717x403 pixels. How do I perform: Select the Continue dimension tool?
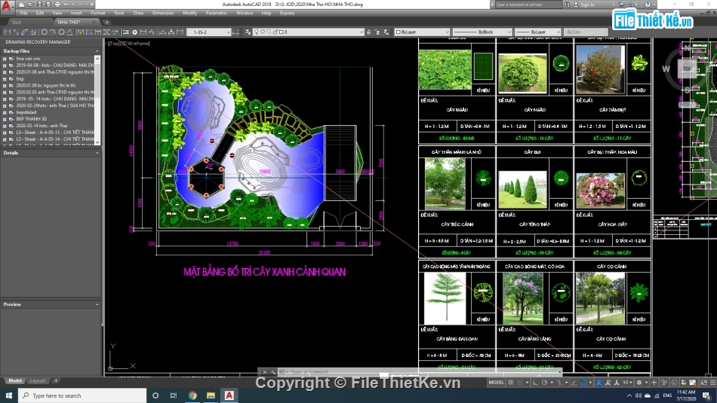click(x=98, y=32)
